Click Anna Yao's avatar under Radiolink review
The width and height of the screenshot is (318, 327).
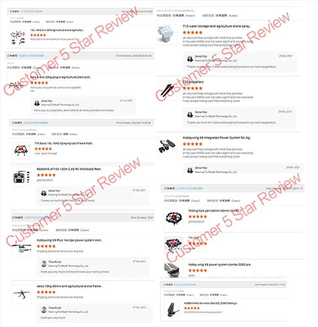tap(44, 193)
